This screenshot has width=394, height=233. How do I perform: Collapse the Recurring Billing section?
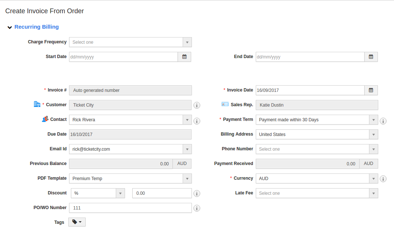pyautogui.click(x=10, y=27)
